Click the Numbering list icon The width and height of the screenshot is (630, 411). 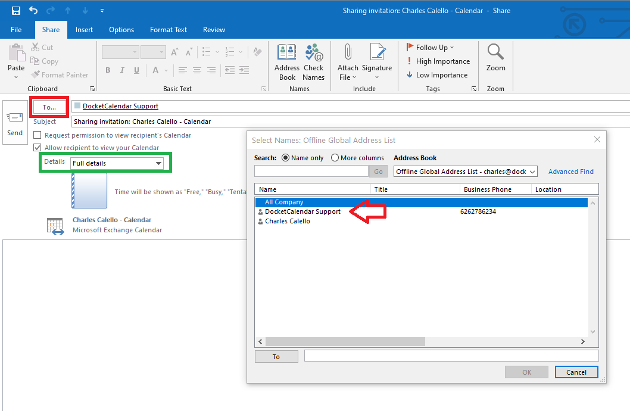[x=230, y=52]
